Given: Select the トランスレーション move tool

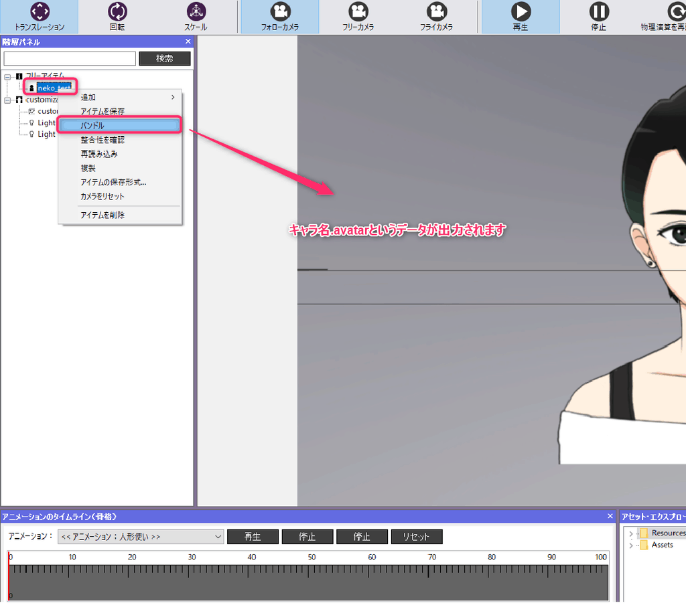Looking at the screenshot, I should [x=40, y=17].
